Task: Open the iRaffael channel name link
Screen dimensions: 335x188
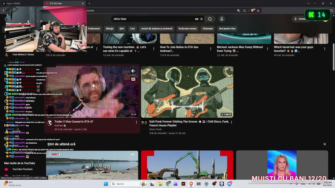Action: click(x=59, y=126)
